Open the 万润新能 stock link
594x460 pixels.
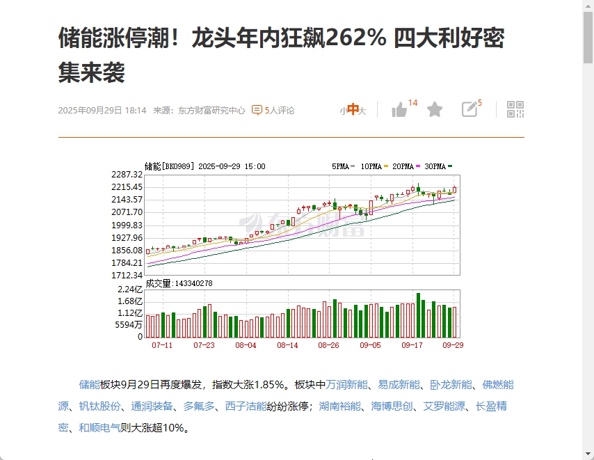(x=346, y=385)
